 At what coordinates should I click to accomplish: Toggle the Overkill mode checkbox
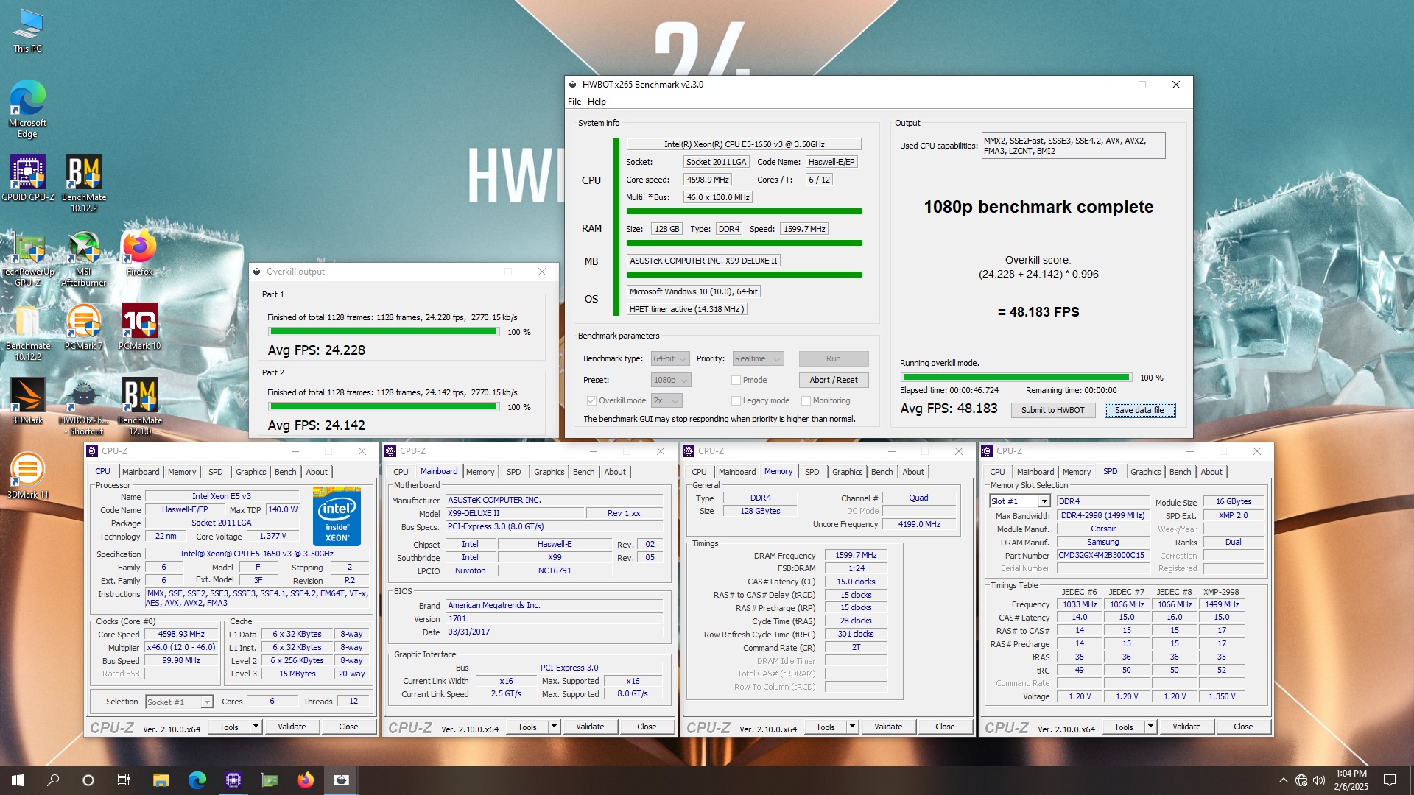pos(591,400)
